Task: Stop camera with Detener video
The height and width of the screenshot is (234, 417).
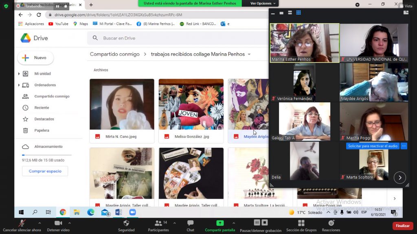Action: coord(58,223)
